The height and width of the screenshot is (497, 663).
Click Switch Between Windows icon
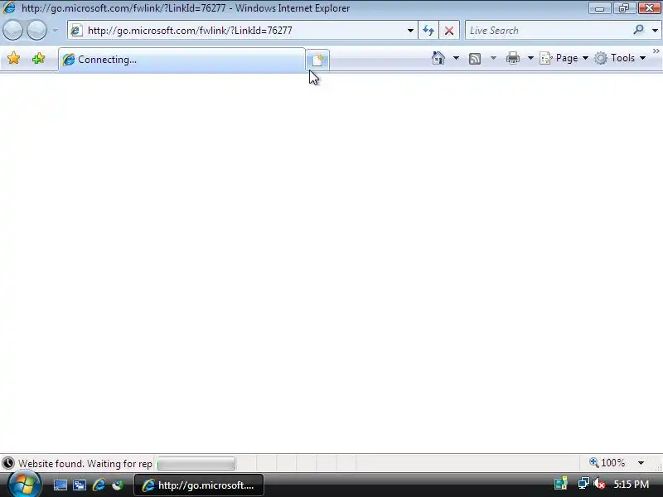tap(79, 485)
